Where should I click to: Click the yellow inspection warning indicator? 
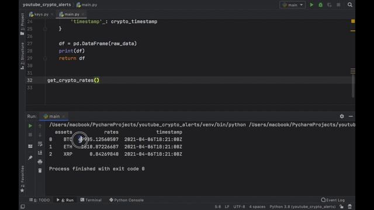coord(353,21)
